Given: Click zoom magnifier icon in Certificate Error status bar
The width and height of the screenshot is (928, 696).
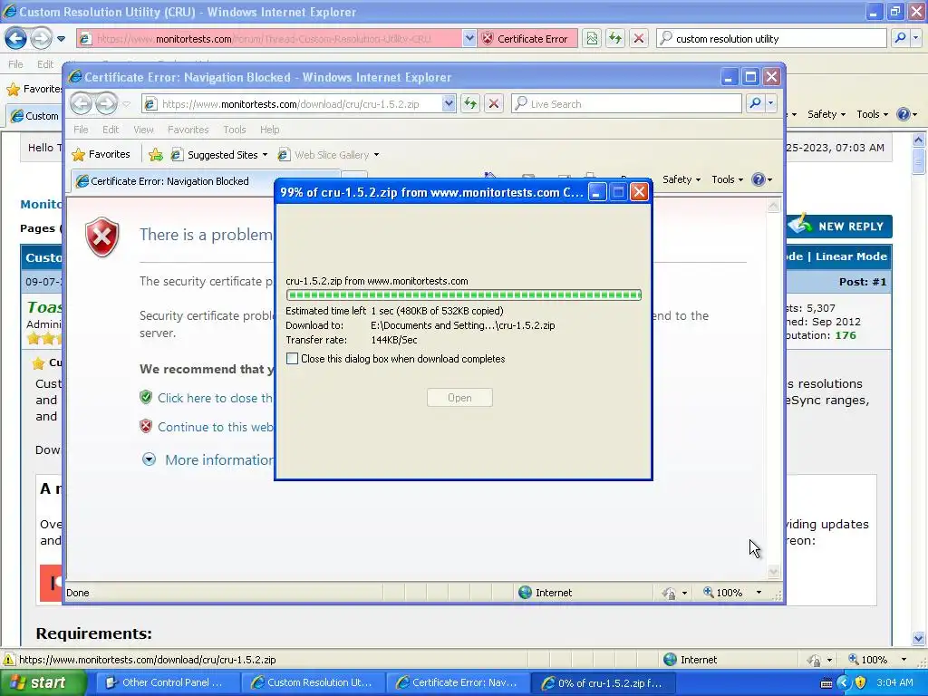Looking at the screenshot, I should (708, 592).
